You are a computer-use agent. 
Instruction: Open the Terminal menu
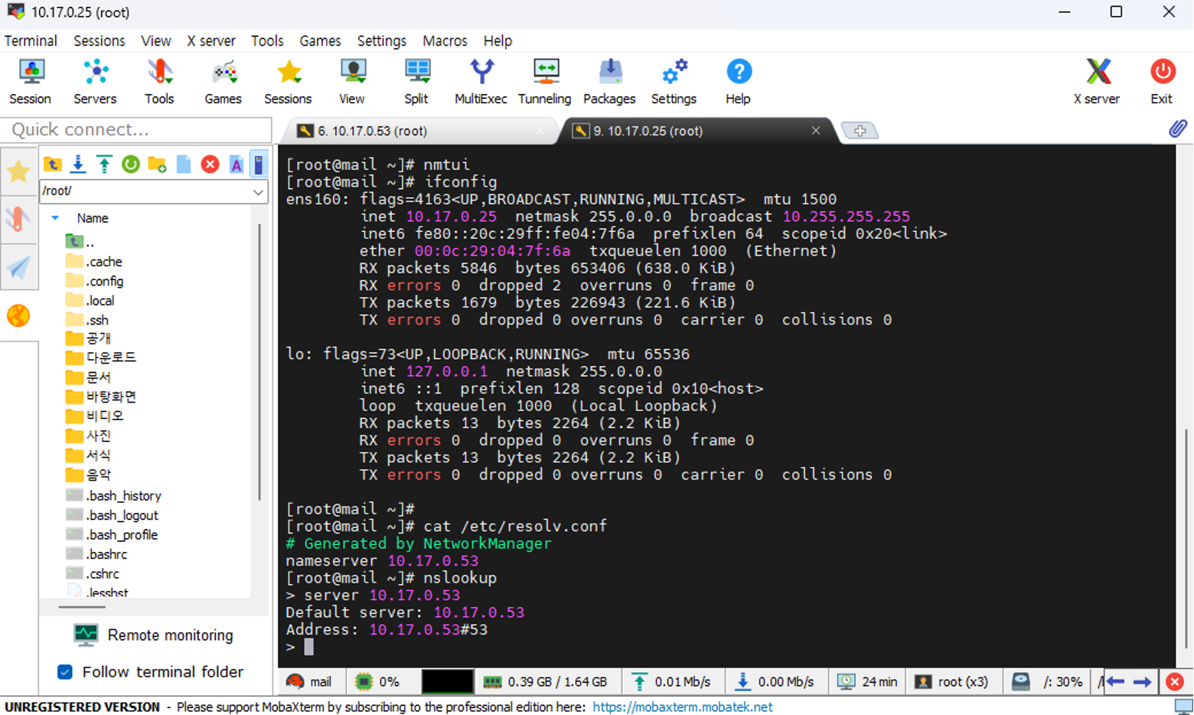tap(31, 41)
